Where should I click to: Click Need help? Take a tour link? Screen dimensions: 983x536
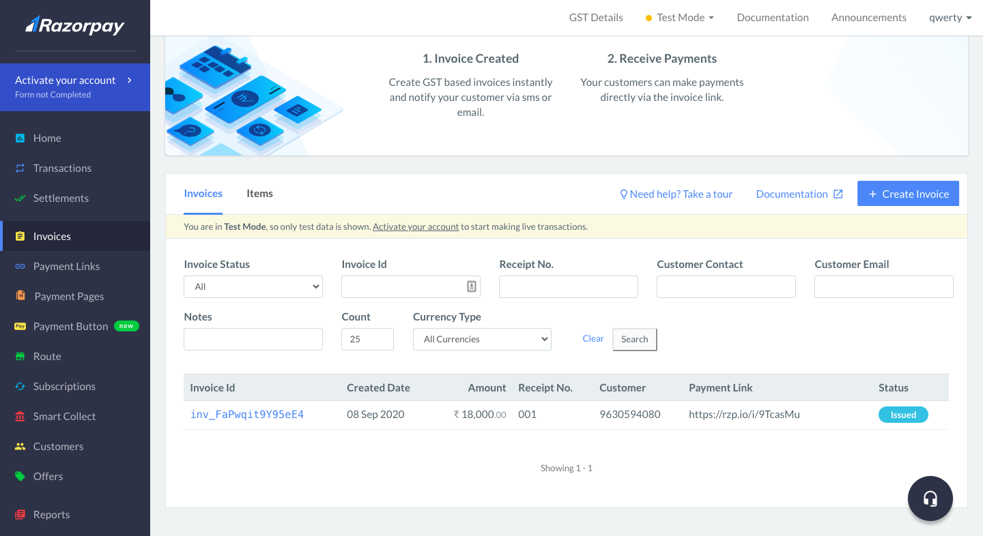coord(676,194)
